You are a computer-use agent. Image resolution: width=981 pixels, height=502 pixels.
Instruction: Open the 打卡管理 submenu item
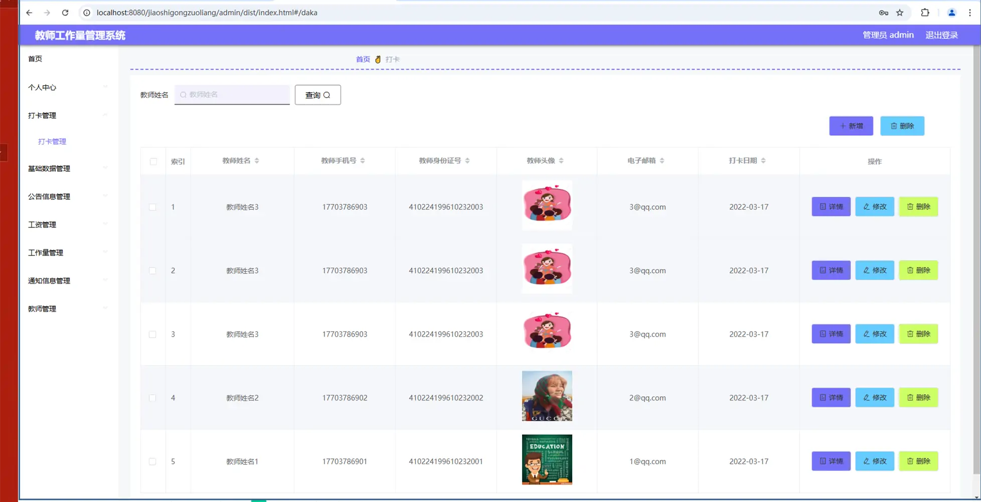tap(52, 141)
